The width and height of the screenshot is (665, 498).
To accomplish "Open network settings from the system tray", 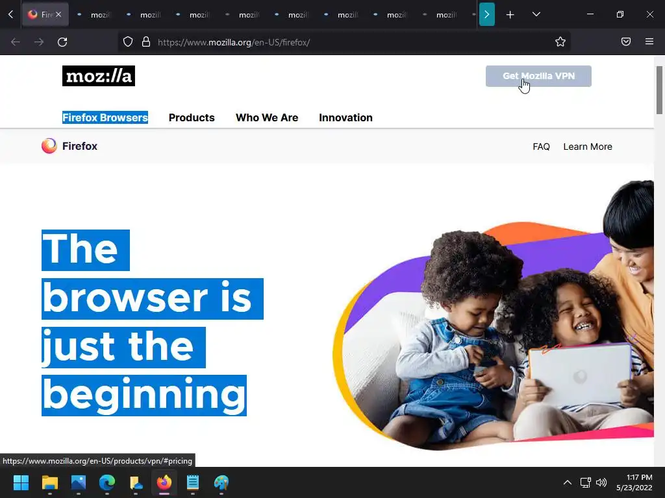I will point(586,482).
